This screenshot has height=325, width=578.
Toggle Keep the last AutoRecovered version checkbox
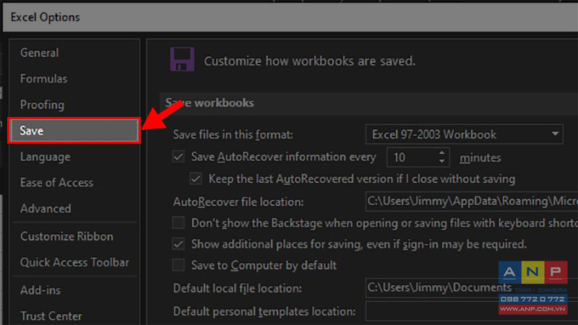tap(196, 179)
